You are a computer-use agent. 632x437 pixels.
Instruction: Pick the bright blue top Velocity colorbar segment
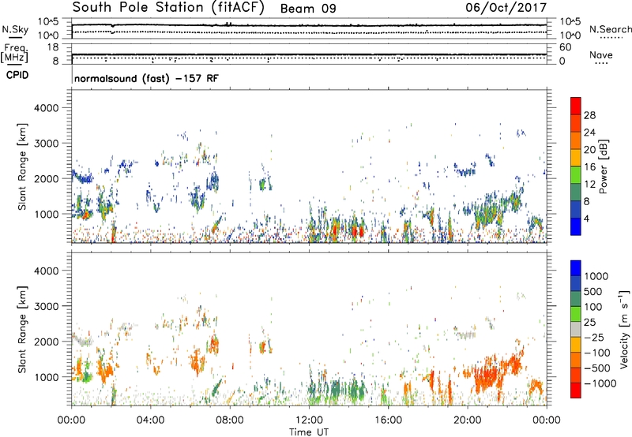pos(576,268)
